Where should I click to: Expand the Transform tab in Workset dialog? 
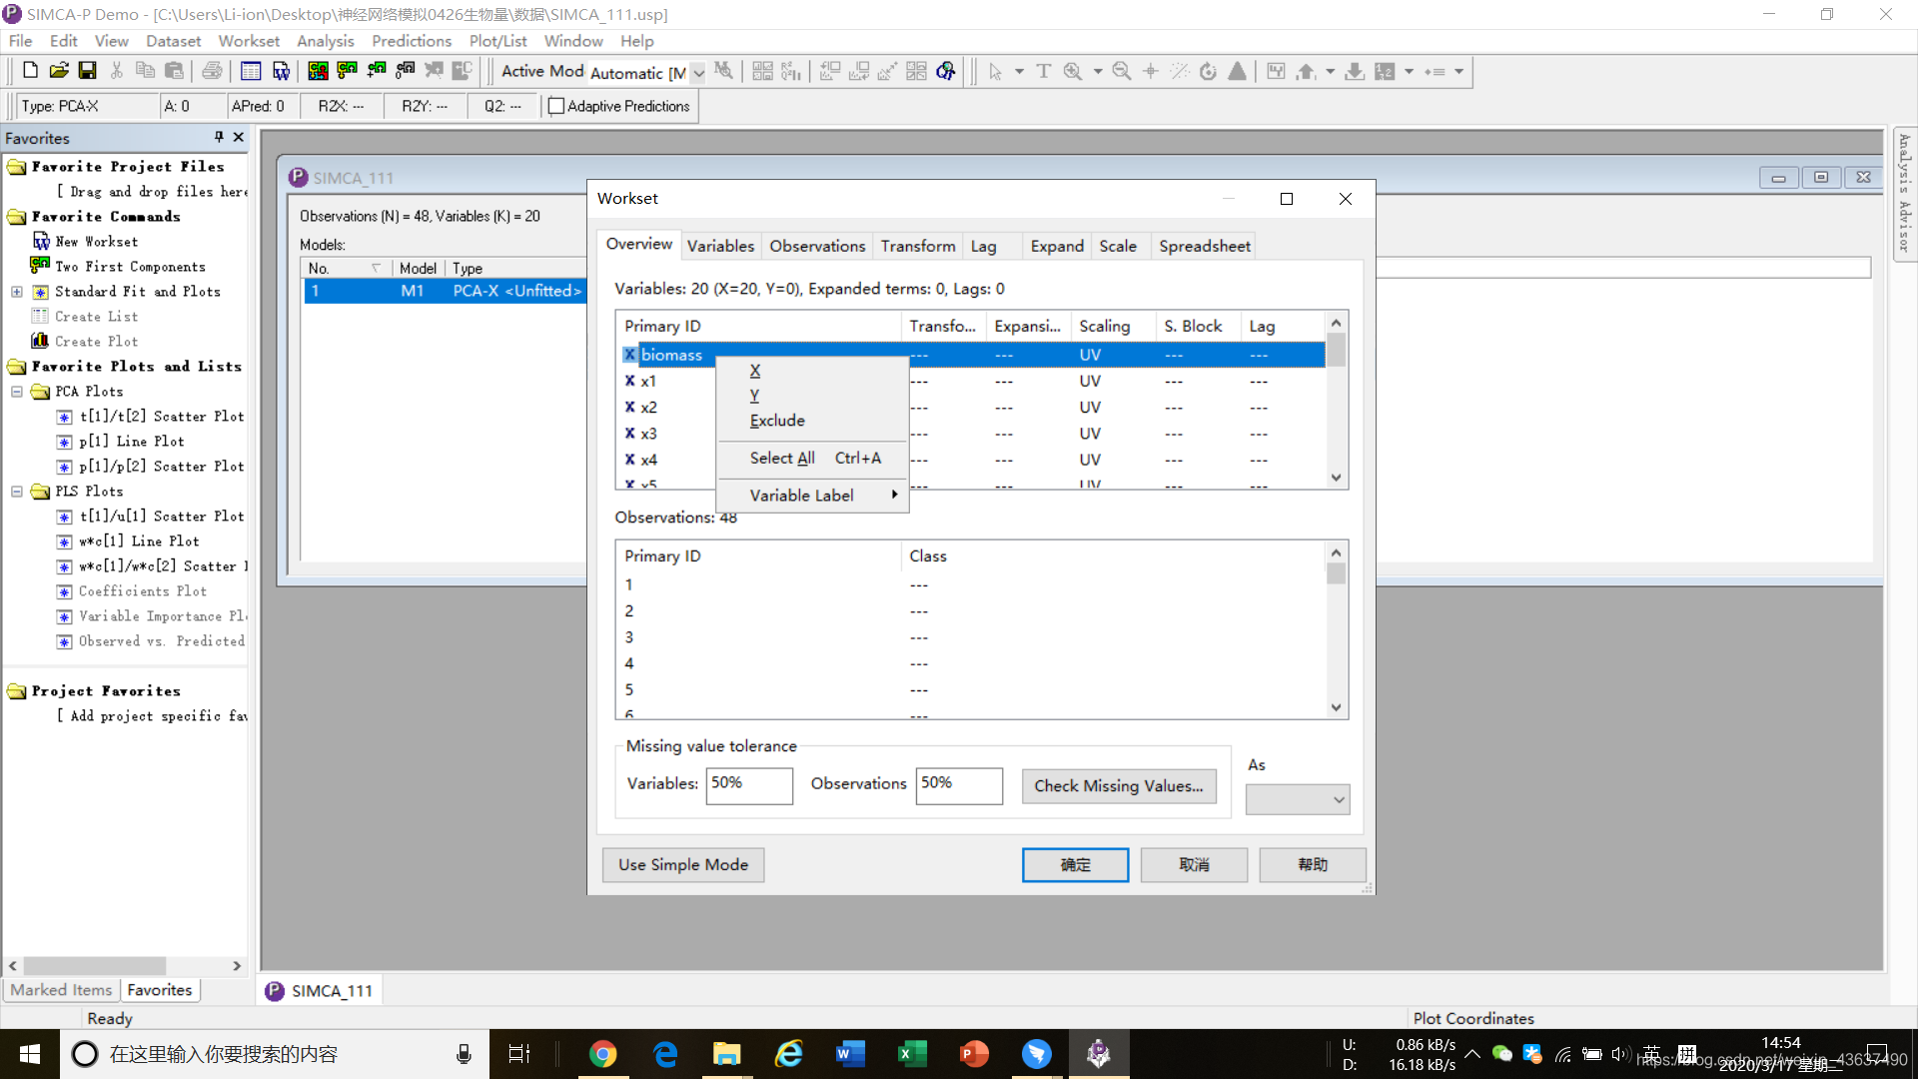click(x=918, y=247)
